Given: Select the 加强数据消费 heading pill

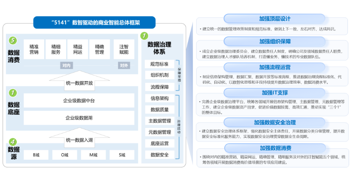Looking at the screenshot, I should click(276, 148).
